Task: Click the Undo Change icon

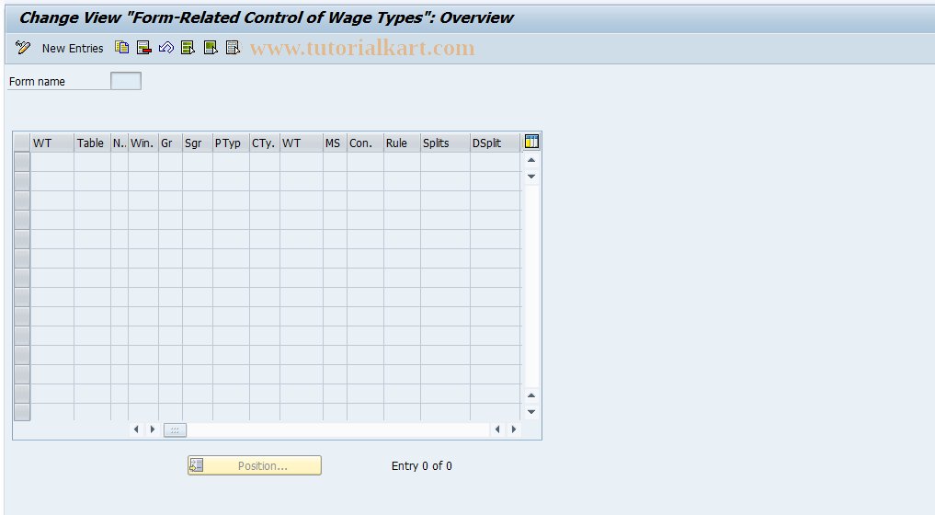Action: point(165,48)
